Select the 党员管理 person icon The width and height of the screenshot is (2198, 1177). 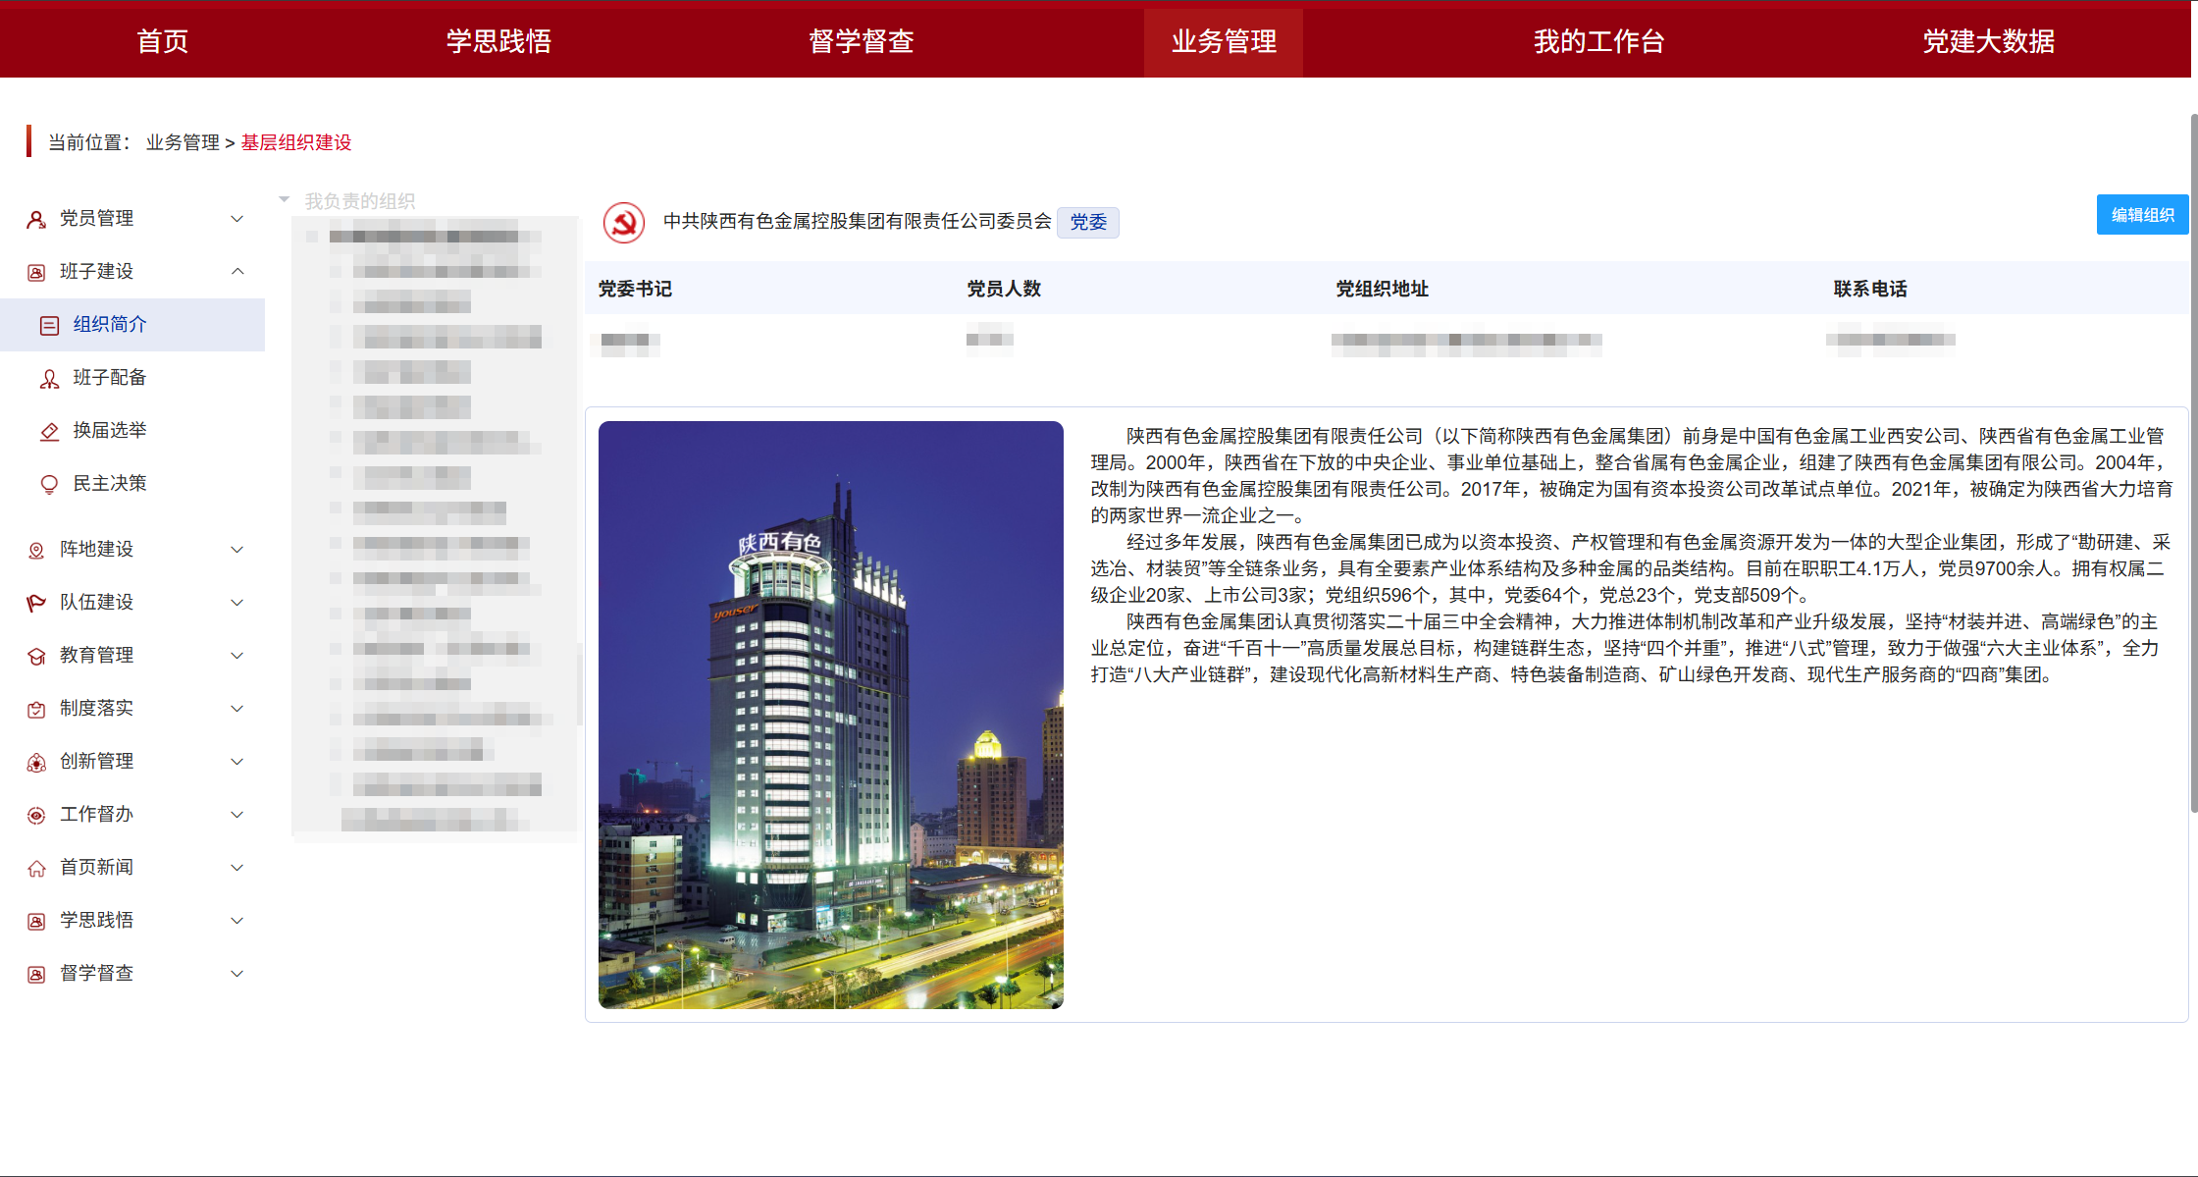pyautogui.click(x=36, y=218)
